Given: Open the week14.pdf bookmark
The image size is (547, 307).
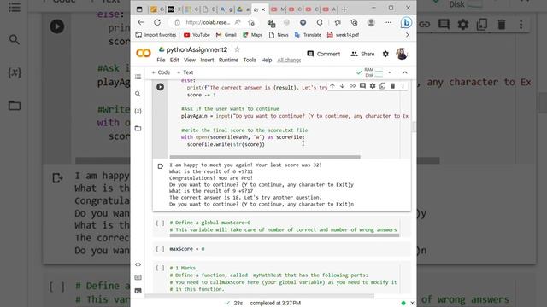Looking at the screenshot, I should point(343,35).
